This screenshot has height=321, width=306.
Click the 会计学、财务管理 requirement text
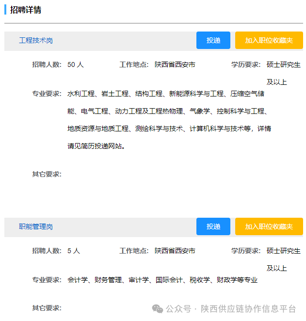pos(162,280)
